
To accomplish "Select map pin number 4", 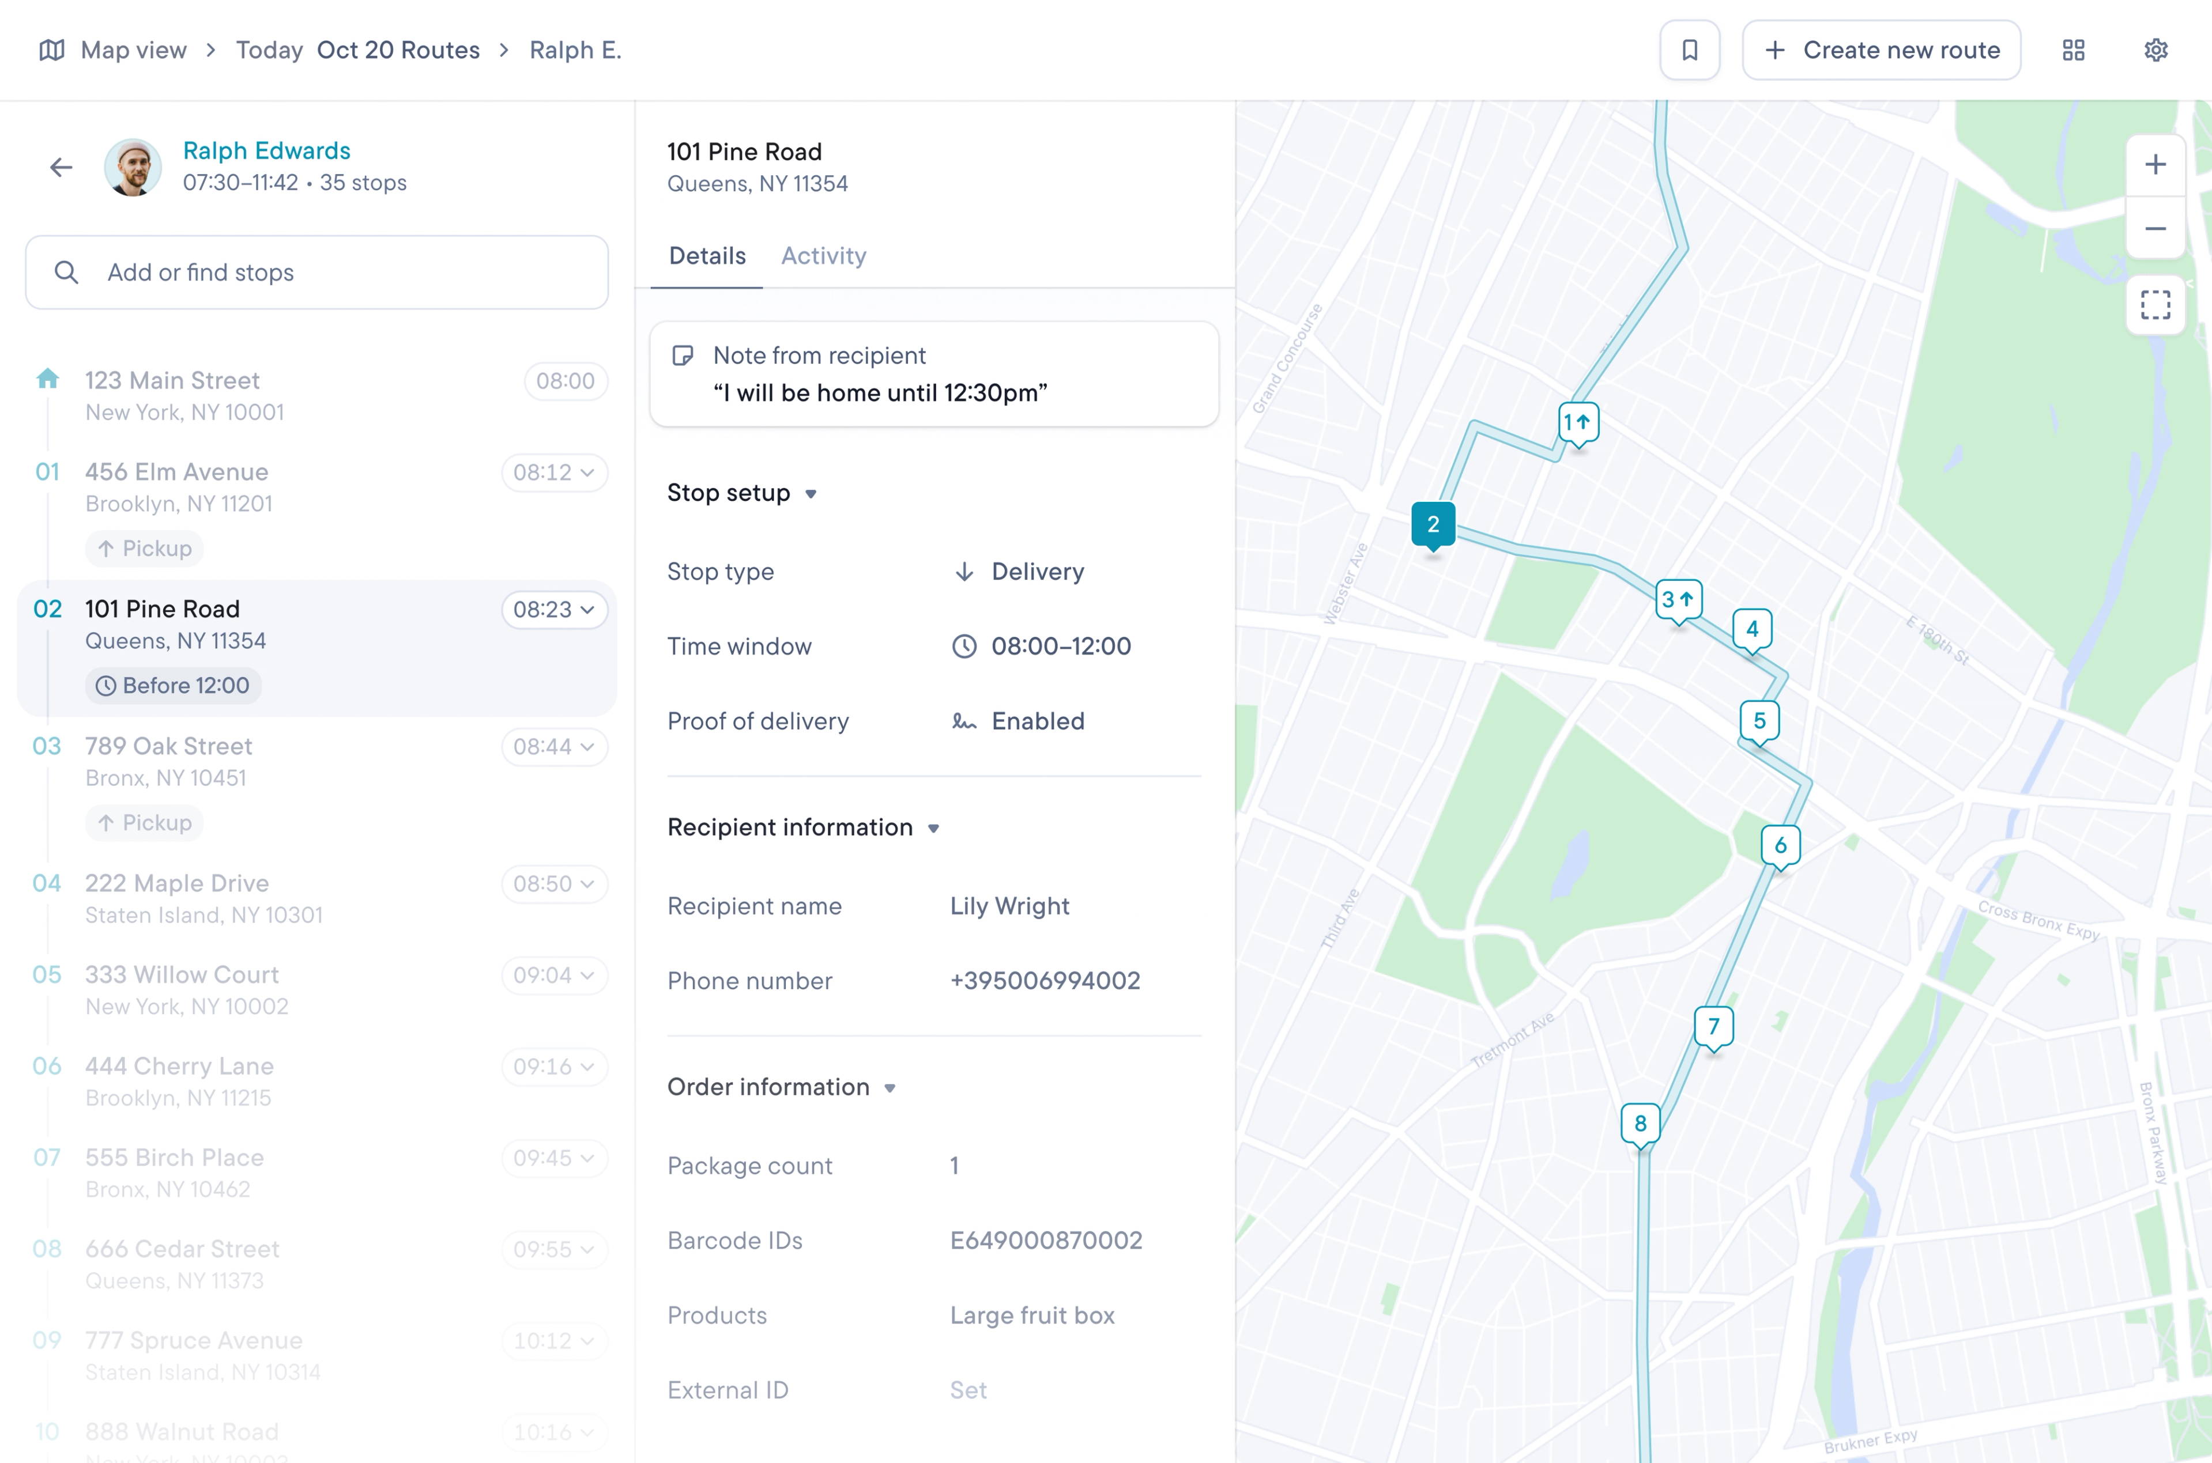I will (1752, 631).
